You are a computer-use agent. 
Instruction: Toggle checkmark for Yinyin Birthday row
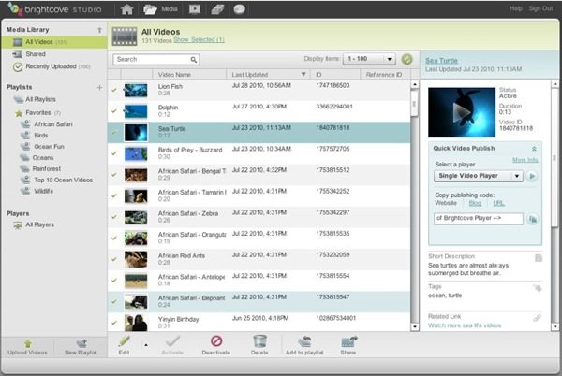click(114, 323)
